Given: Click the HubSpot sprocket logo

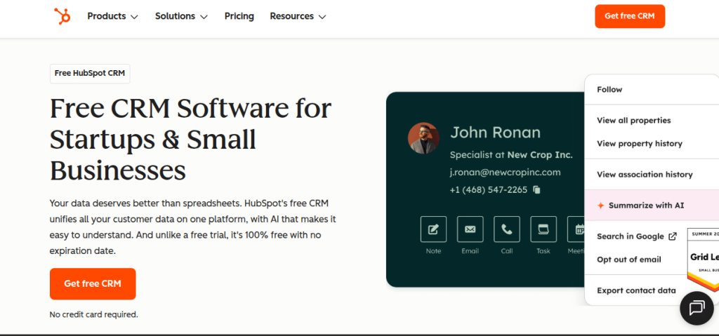Looking at the screenshot, I should tap(62, 16).
